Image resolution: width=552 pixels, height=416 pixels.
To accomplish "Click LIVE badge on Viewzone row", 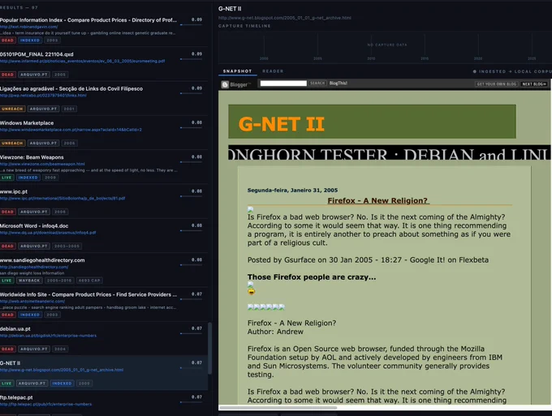I will [6, 178].
